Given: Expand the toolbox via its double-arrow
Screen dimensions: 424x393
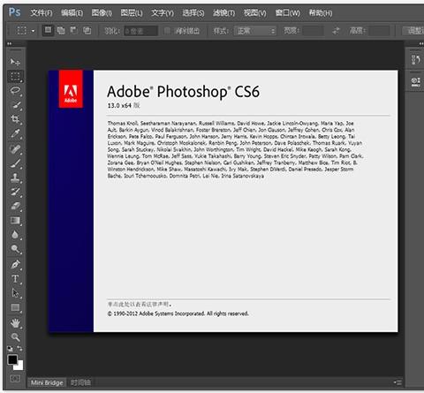Looking at the screenshot, I should tap(10, 43).
